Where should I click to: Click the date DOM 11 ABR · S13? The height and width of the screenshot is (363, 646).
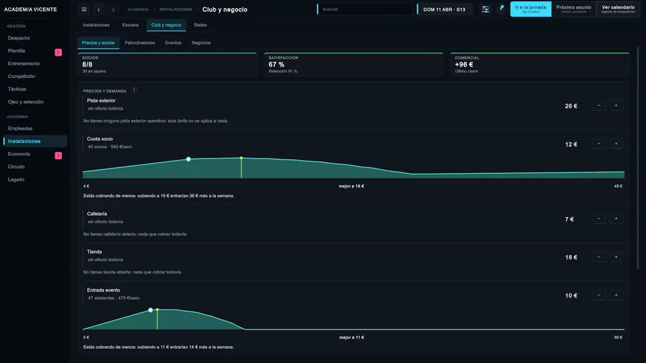coord(444,9)
